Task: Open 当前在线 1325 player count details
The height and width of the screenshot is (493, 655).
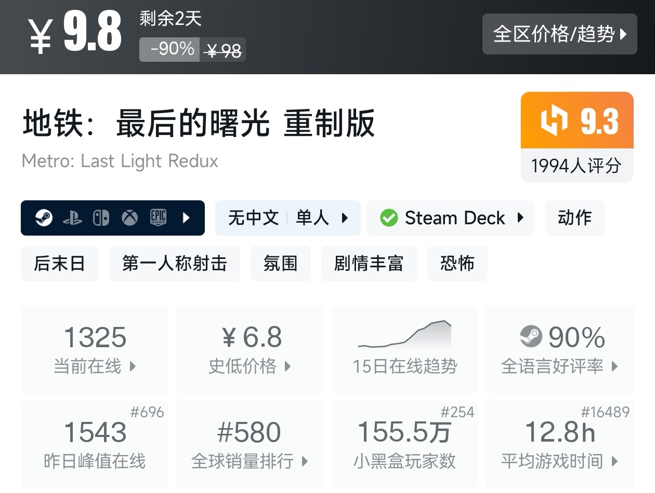Action: coord(95,349)
